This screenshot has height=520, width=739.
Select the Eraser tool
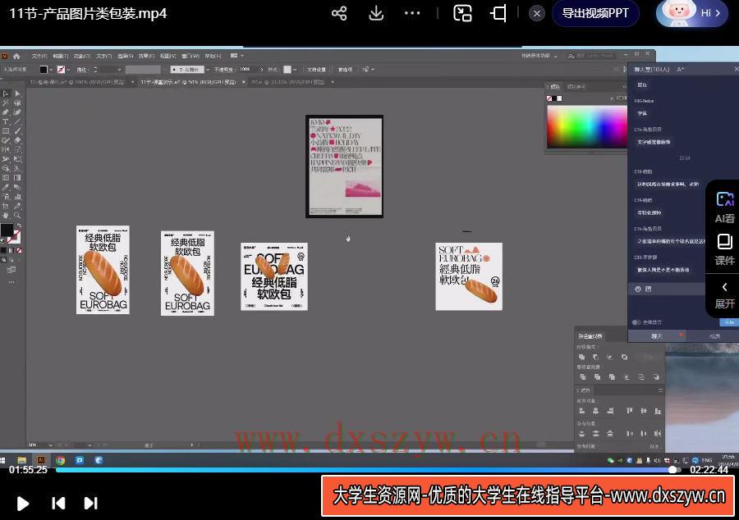coord(17,140)
